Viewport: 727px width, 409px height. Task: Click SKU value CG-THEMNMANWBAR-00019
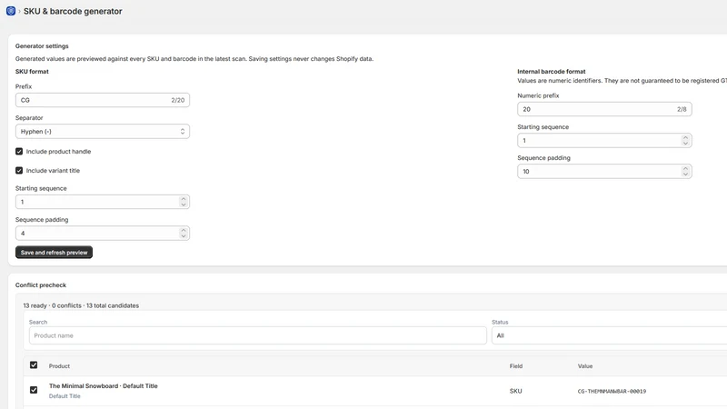(x=612, y=392)
